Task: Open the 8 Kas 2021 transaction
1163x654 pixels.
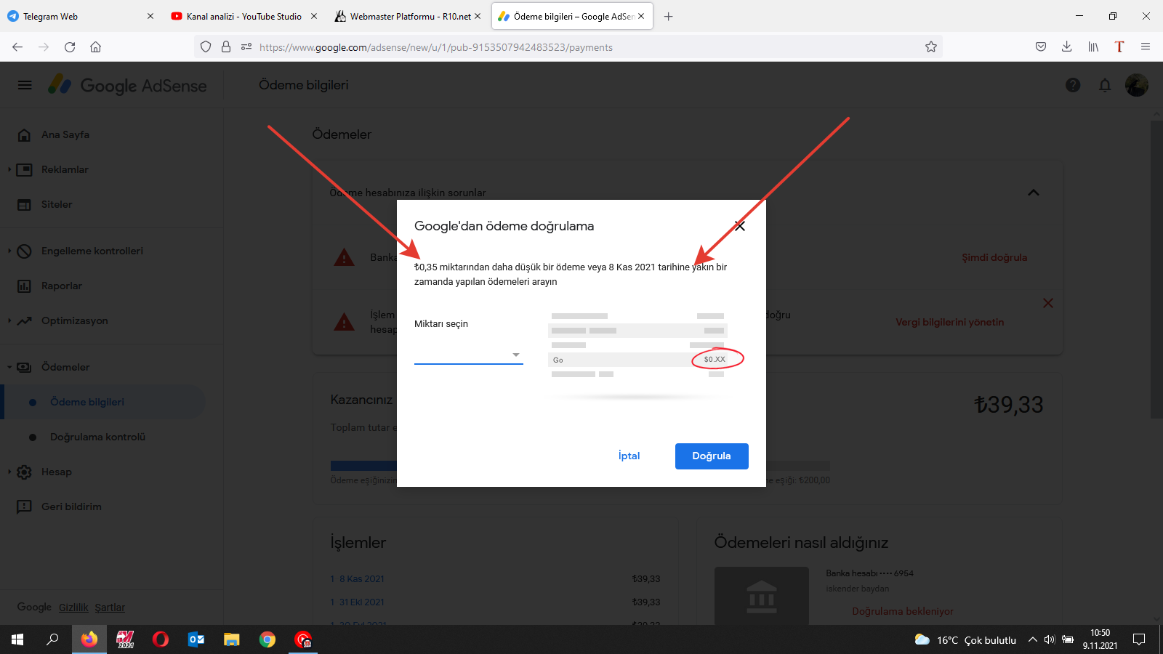Action: (x=361, y=579)
